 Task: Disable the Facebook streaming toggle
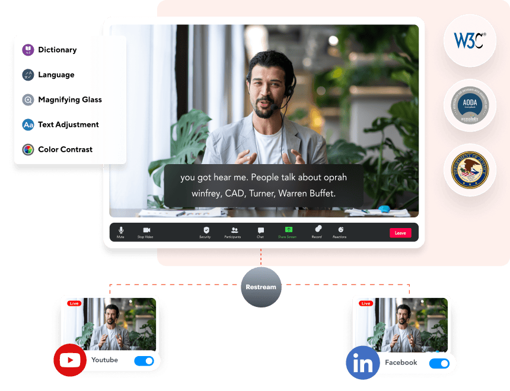[x=439, y=363]
